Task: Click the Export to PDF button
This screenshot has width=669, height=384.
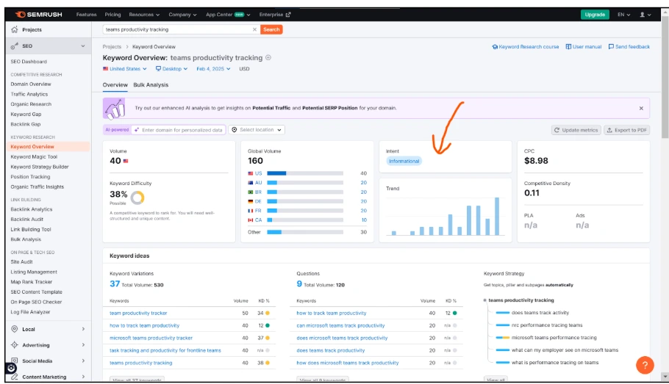Action: tap(627, 130)
